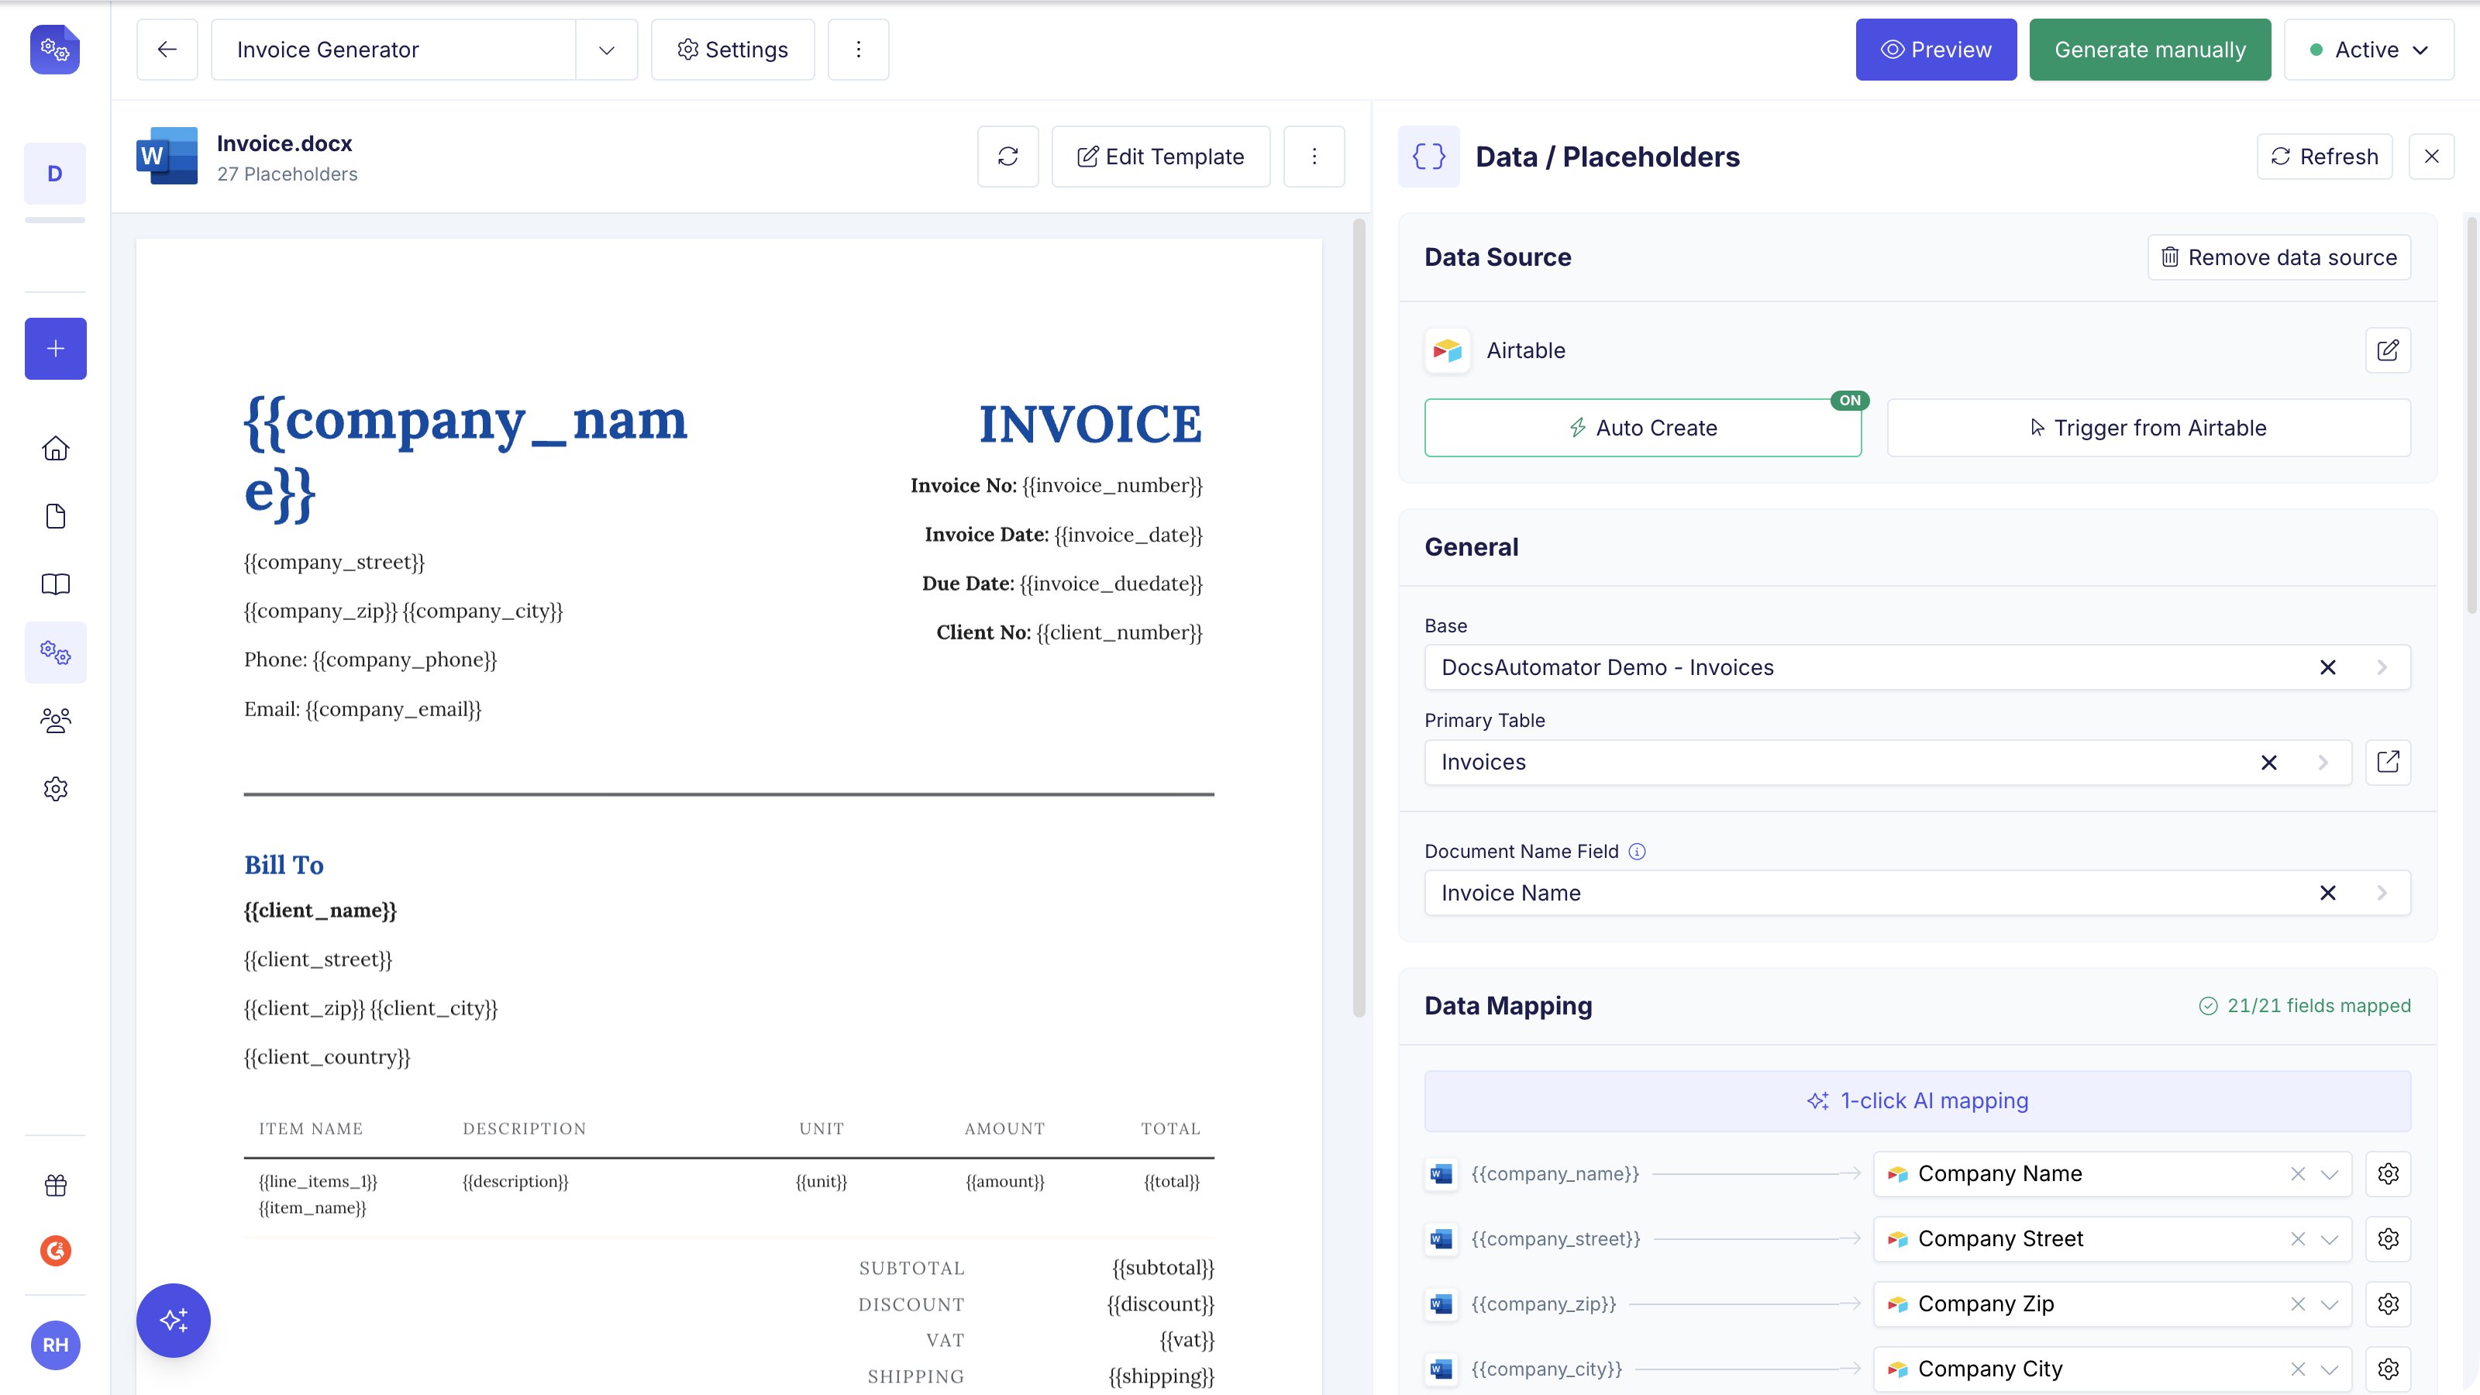This screenshot has height=1395, width=2480.
Task: Go back with the left arrow
Action: [167, 49]
